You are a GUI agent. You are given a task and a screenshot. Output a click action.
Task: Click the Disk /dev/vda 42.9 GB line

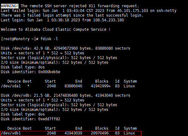pyautogui.click(x=65, y=48)
